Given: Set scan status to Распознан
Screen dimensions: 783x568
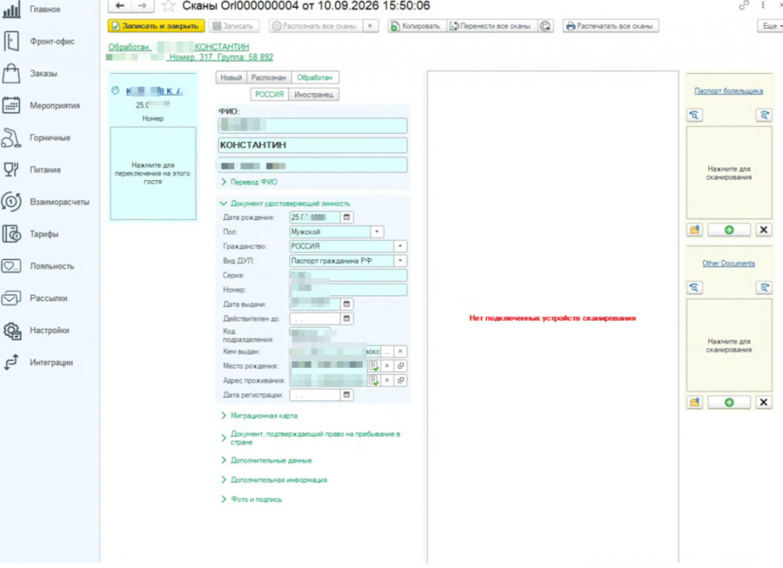Looking at the screenshot, I should tap(268, 78).
